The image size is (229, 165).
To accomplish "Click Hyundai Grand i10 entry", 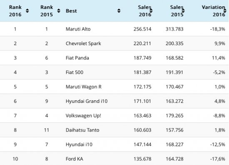I will click(x=87, y=101).
